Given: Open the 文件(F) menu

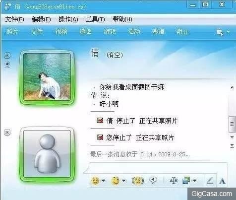Looking at the screenshot, I should coord(14,19).
